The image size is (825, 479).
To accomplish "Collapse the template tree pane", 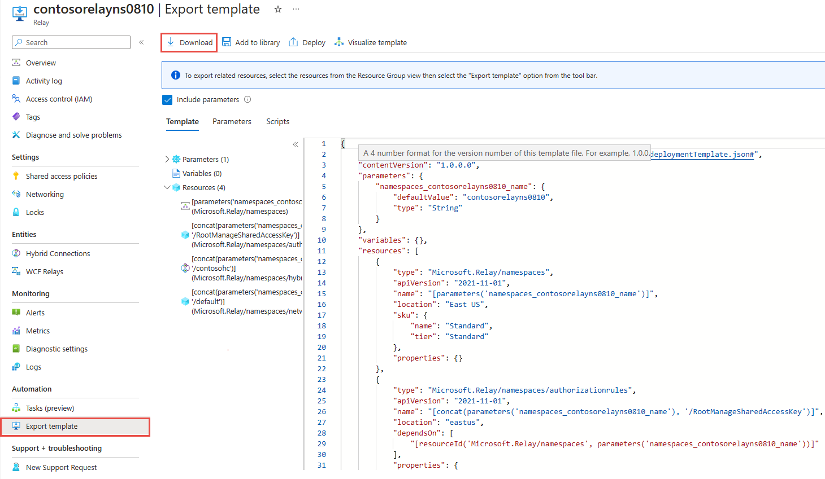I will pos(295,144).
